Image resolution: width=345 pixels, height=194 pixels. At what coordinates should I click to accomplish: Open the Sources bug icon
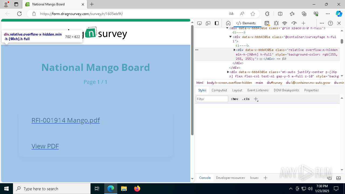click(x=276, y=23)
